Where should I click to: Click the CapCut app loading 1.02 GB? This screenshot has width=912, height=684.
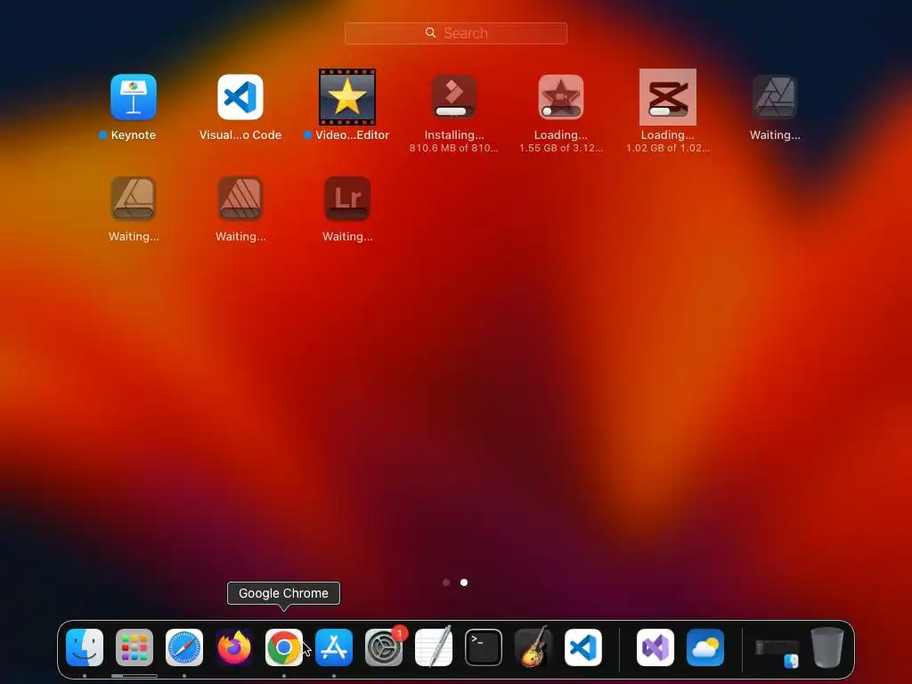tap(668, 97)
